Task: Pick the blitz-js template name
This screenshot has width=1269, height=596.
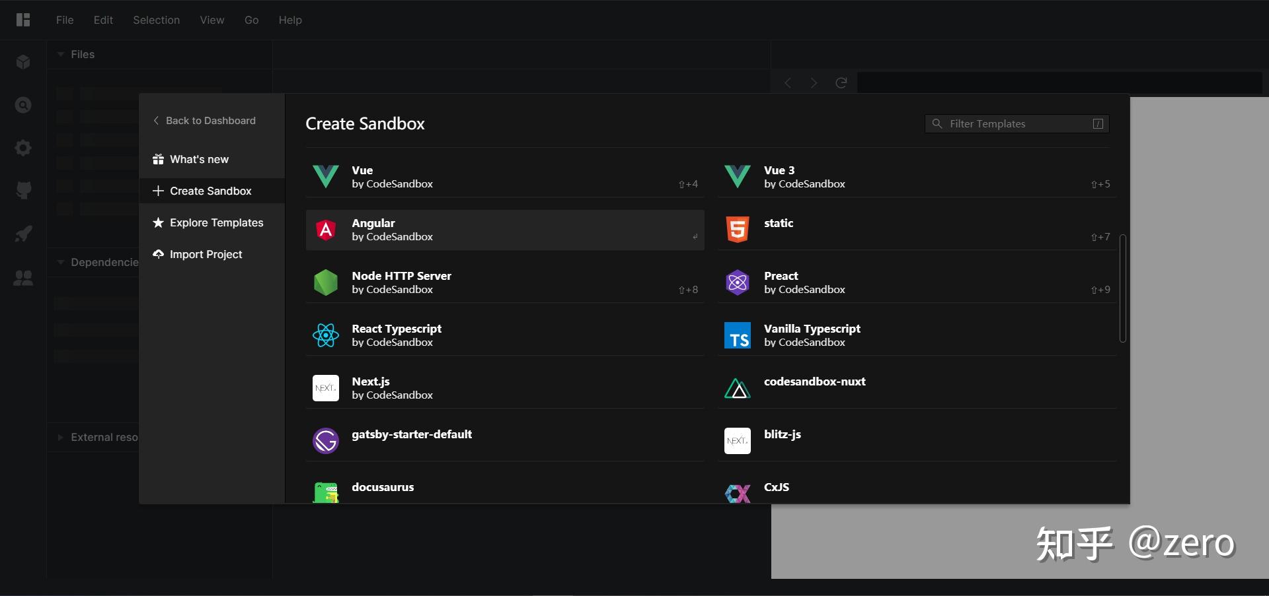Action: pos(783,434)
